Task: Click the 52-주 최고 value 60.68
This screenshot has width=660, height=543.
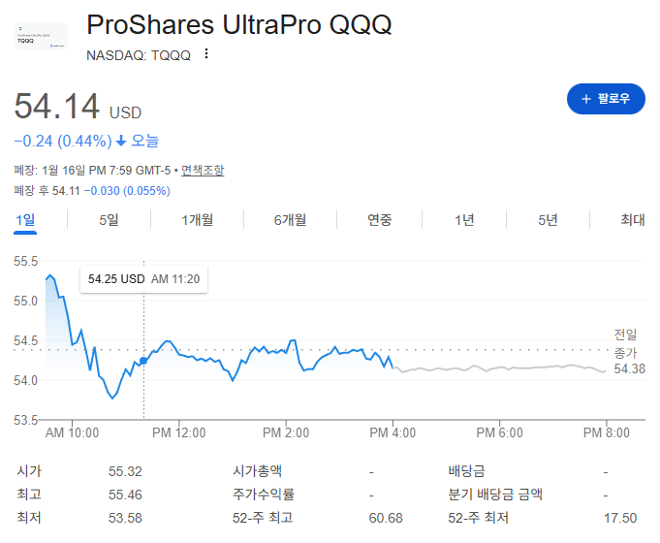Action: 386,518
